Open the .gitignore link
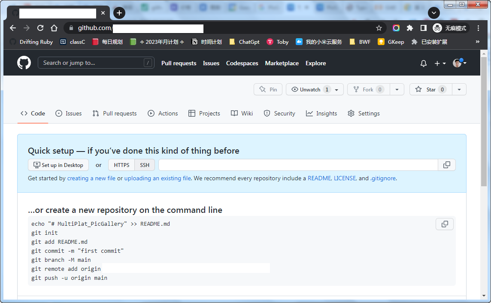 tap(383, 179)
